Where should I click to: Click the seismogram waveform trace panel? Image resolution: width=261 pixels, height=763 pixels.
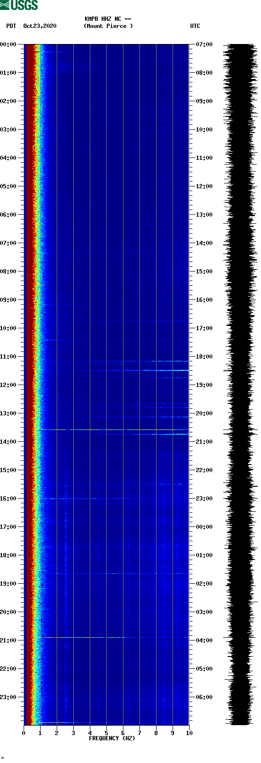pyautogui.click(x=241, y=385)
